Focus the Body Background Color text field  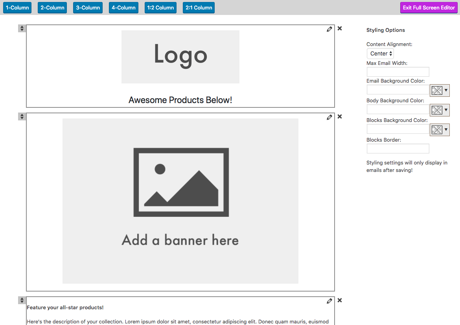pos(398,109)
